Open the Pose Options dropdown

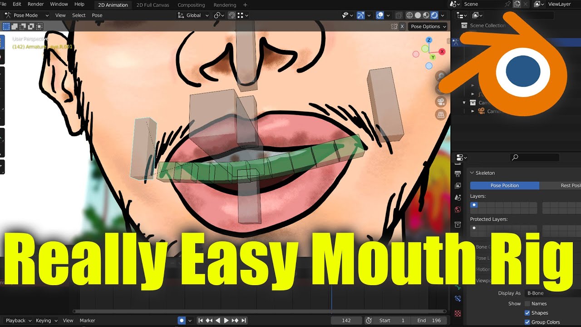428,26
